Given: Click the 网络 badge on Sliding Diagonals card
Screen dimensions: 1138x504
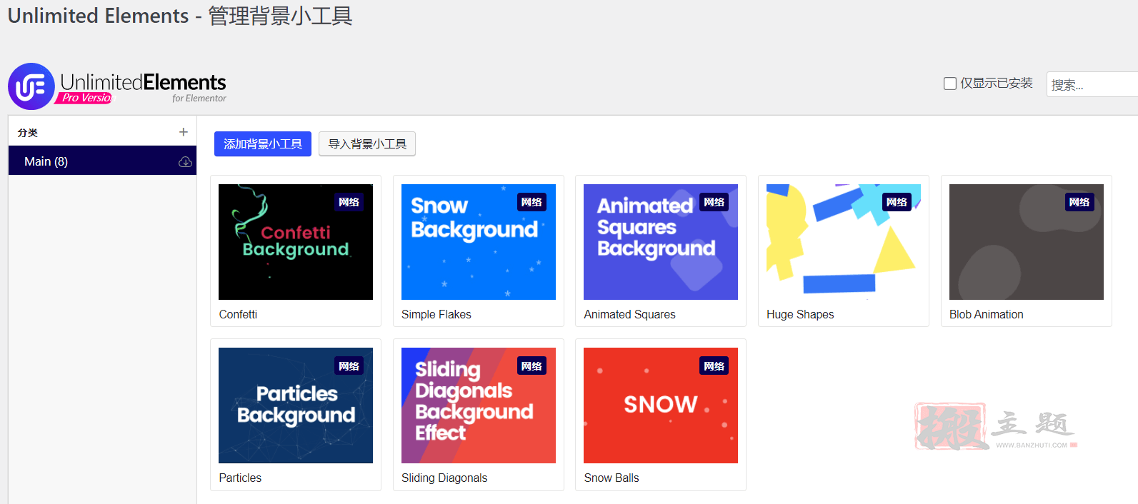Looking at the screenshot, I should [531, 366].
